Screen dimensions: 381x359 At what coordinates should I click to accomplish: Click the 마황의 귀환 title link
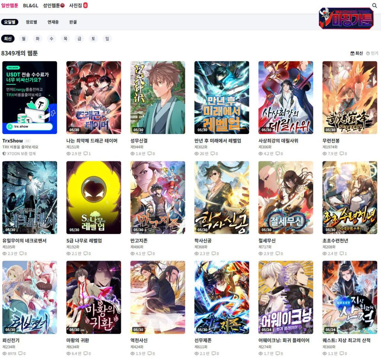pos(78,340)
